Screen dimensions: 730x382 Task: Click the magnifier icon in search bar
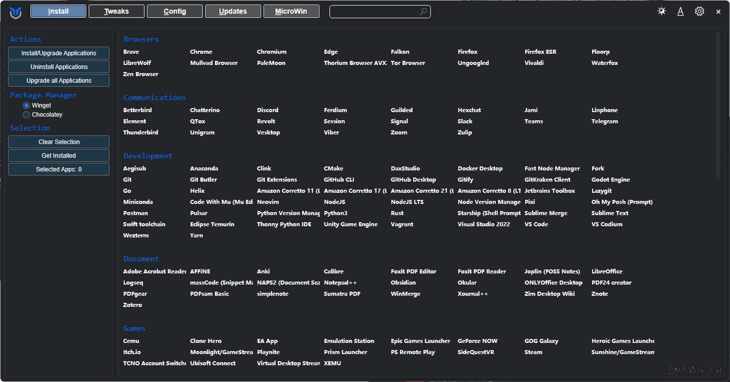point(423,12)
